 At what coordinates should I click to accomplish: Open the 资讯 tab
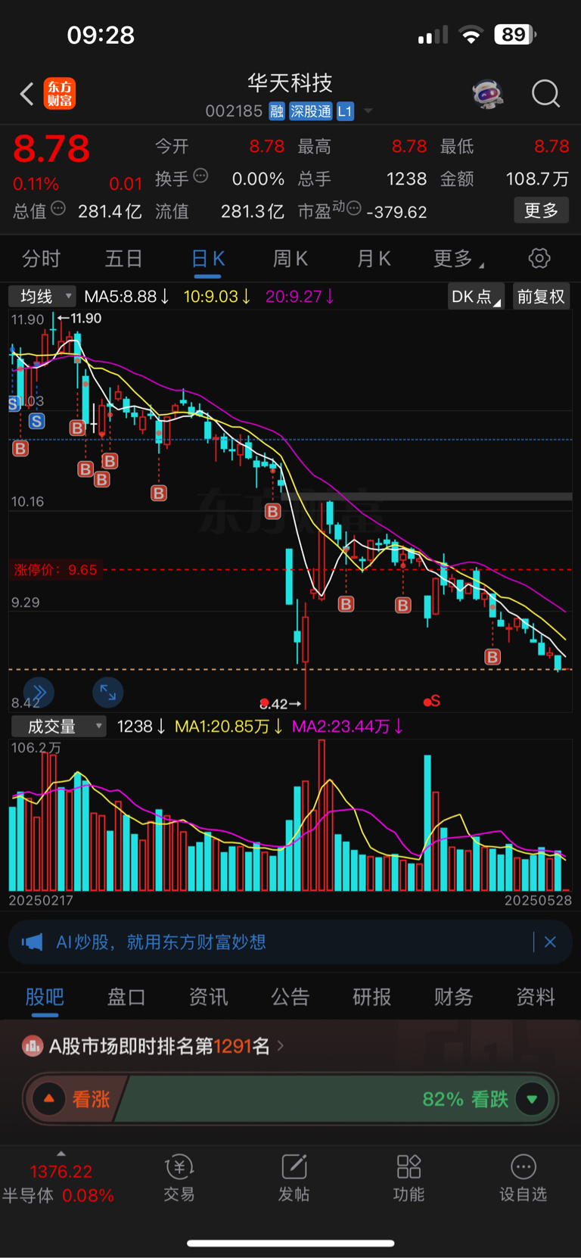208,997
